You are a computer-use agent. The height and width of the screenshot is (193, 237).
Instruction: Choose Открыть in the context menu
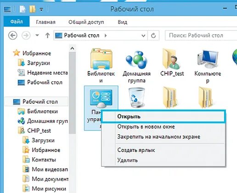164,116
